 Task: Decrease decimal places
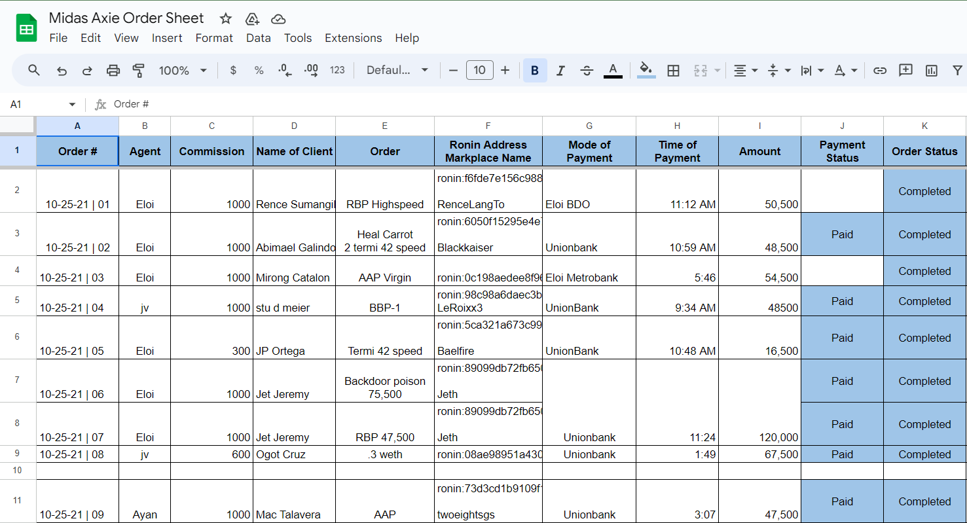click(285, 70)
